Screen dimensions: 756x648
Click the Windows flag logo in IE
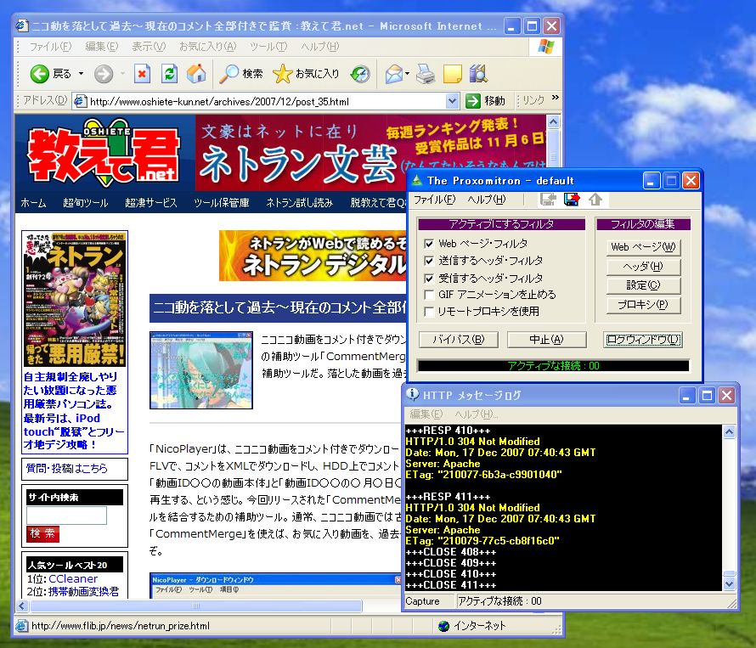click(545, 47)
